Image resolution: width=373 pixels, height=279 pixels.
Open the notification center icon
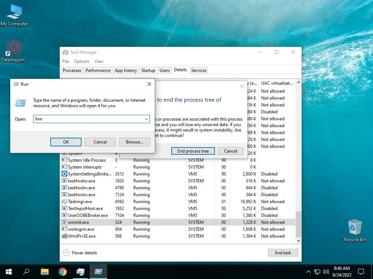pyautogui.click(x=361, y=272)
